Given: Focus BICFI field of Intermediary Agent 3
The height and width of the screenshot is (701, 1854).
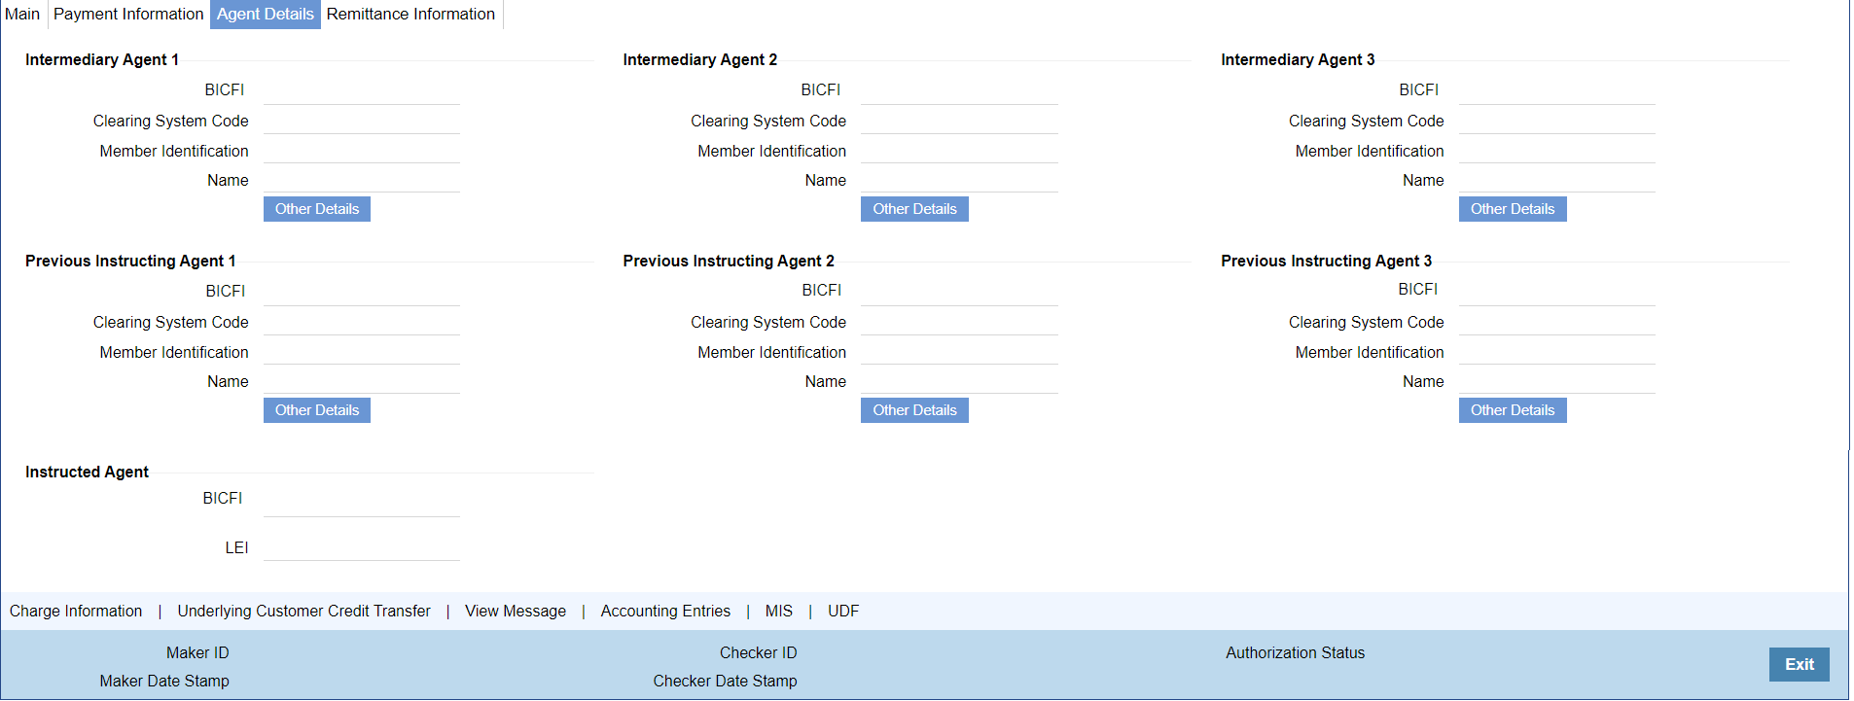Looking at the screenshot, I should 1557,91.
